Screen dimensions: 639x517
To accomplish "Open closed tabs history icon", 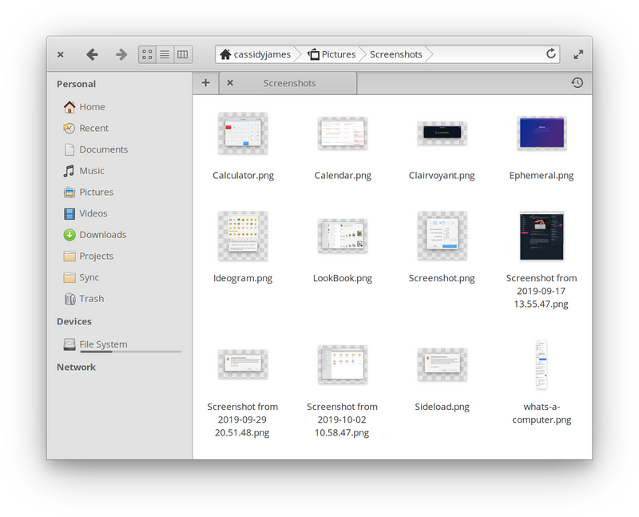I will [577, 83].
